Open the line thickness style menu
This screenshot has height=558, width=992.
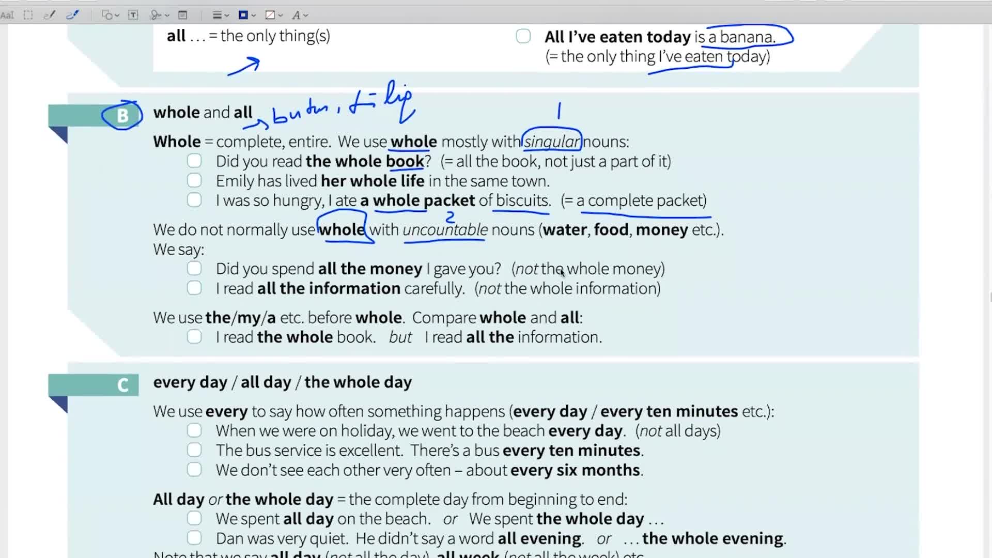pyautogui.click(x=221, y=15)
